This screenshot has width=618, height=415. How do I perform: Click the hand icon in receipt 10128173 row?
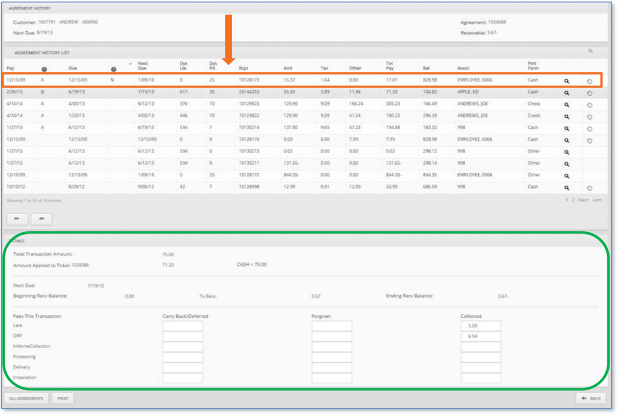tap(589, 81)
